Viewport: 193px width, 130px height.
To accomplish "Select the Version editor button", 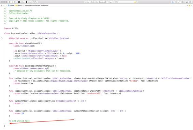I will click(179, 2).
